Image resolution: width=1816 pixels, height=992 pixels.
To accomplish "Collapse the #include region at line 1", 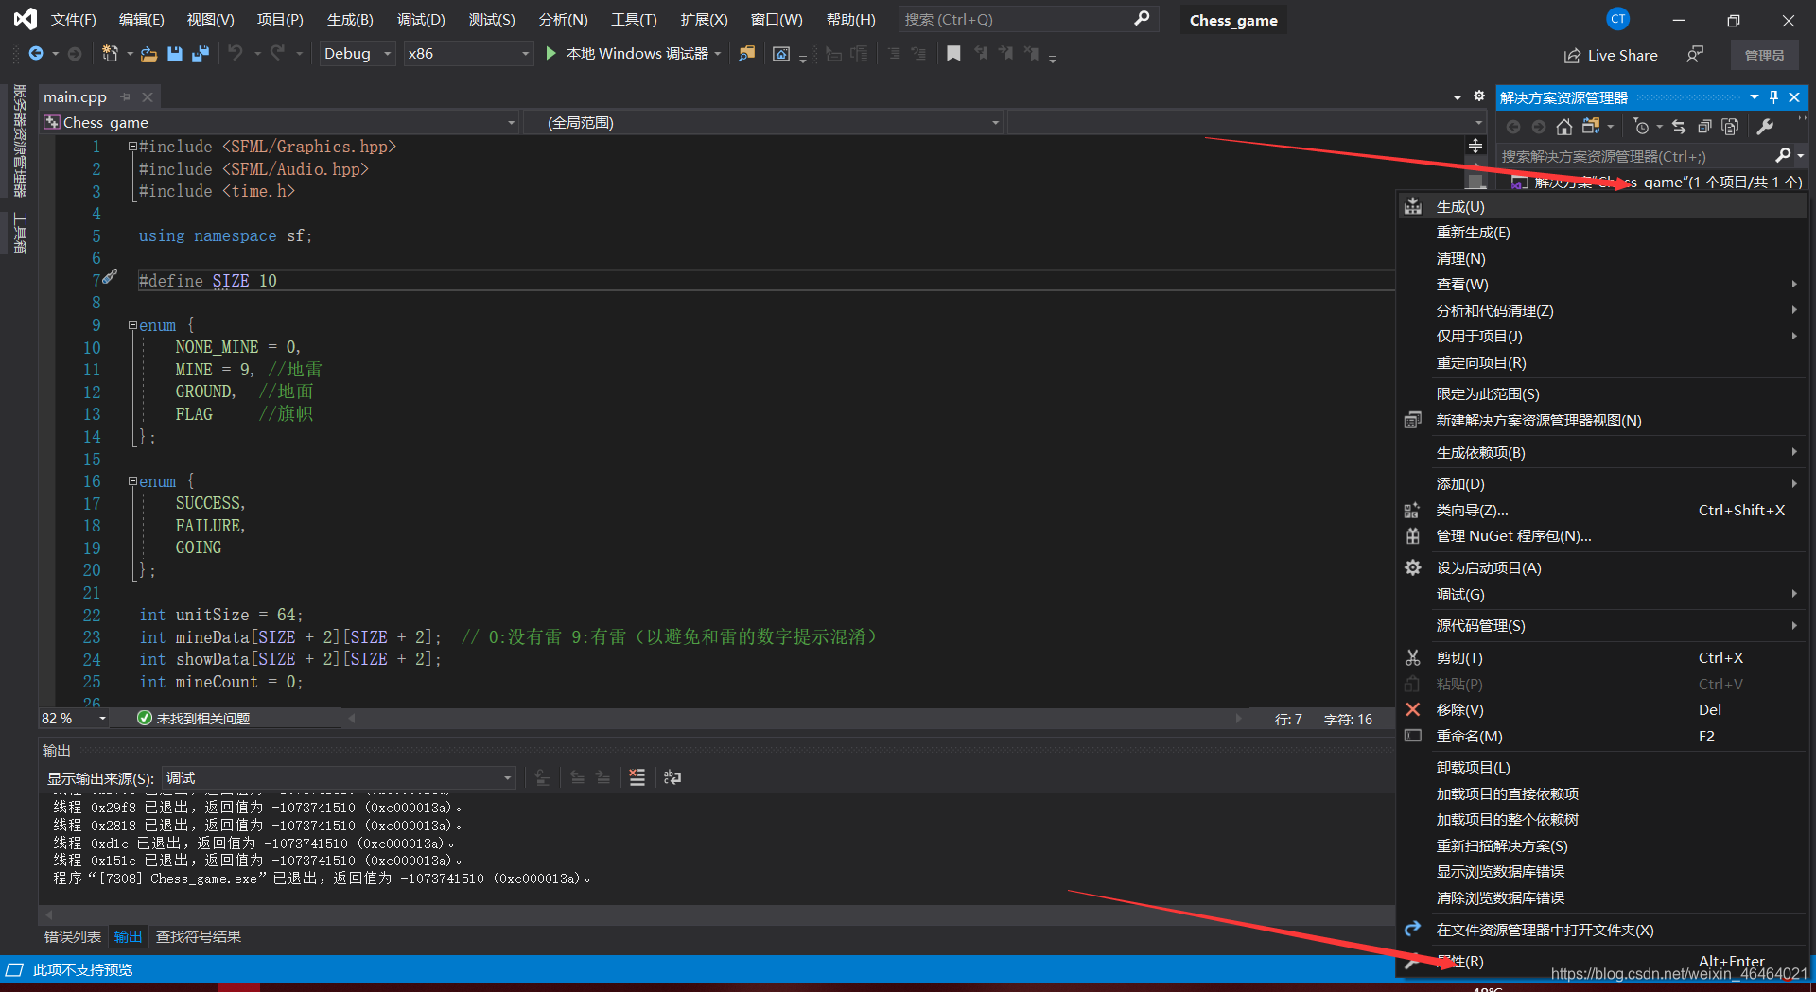I will 133,147.
